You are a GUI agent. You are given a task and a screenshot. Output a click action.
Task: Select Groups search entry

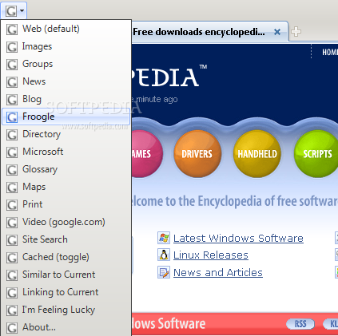(x=66, y=64)
